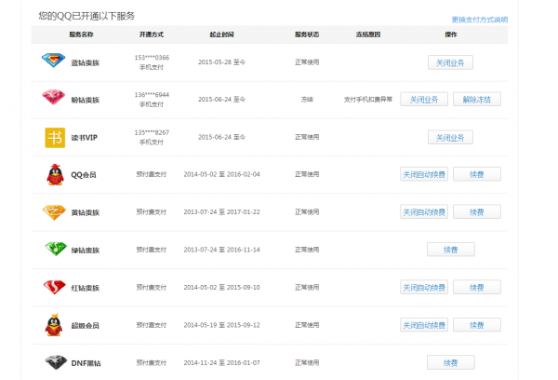Screen dimensions: 558x380
Task: Select the 蓝钻贵族 service name
Action: pyautogui.click(x=85, y=63)
